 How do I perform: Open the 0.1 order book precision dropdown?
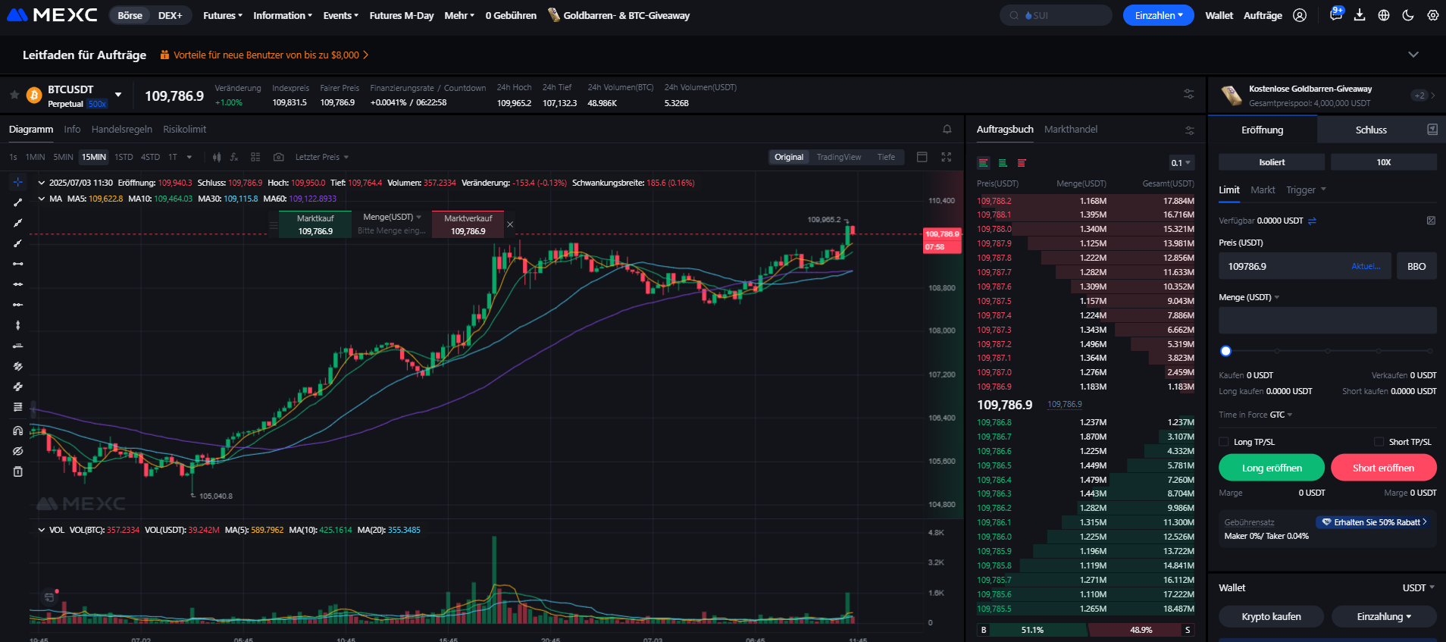[1181, 163]
